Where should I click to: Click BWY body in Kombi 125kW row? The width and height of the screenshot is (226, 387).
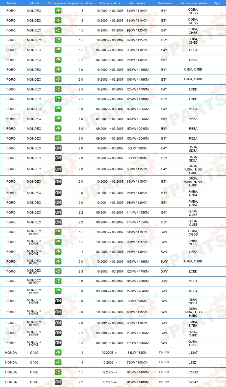coord(164,272)
